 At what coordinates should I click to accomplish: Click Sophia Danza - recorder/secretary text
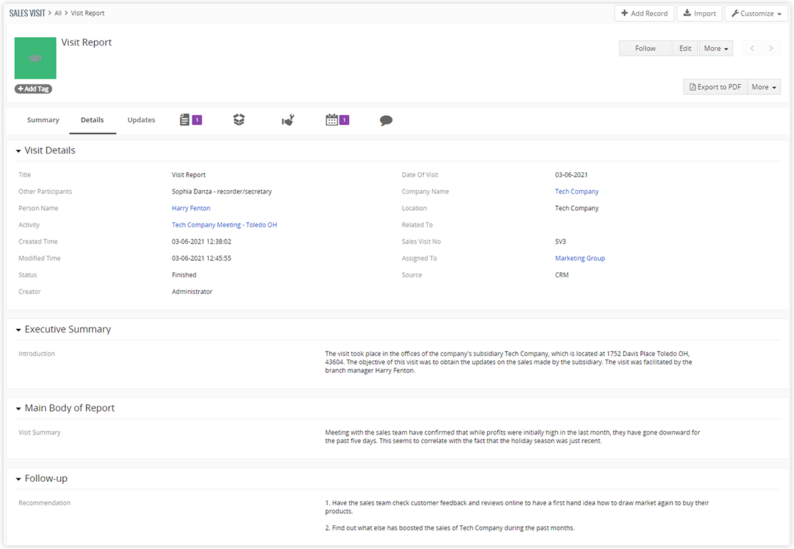point(222,192)
